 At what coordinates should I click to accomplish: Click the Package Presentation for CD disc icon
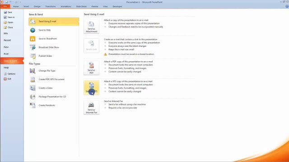tap(33, 97)
